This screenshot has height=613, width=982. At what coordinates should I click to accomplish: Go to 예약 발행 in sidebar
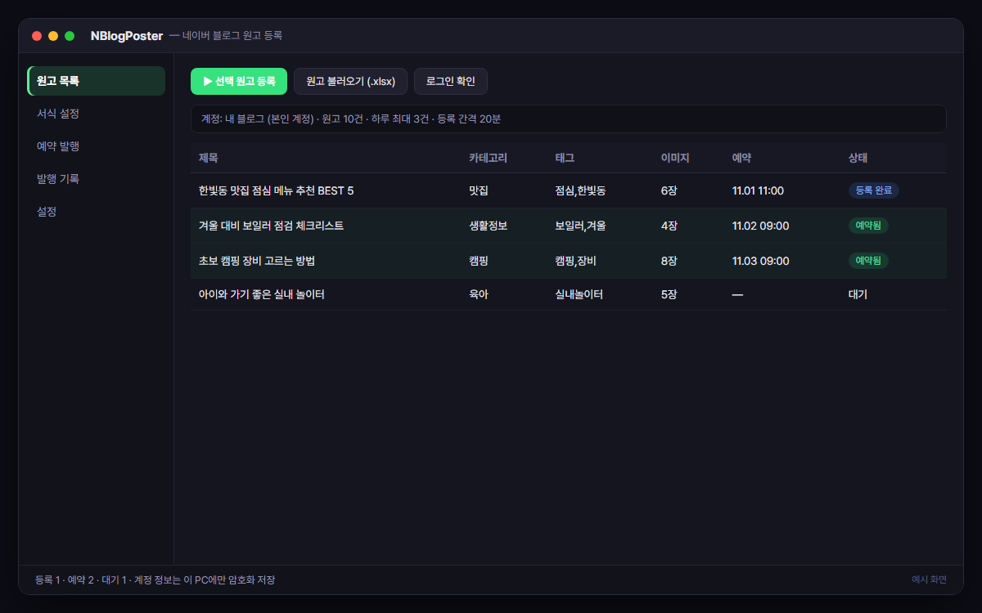(97, 146)
